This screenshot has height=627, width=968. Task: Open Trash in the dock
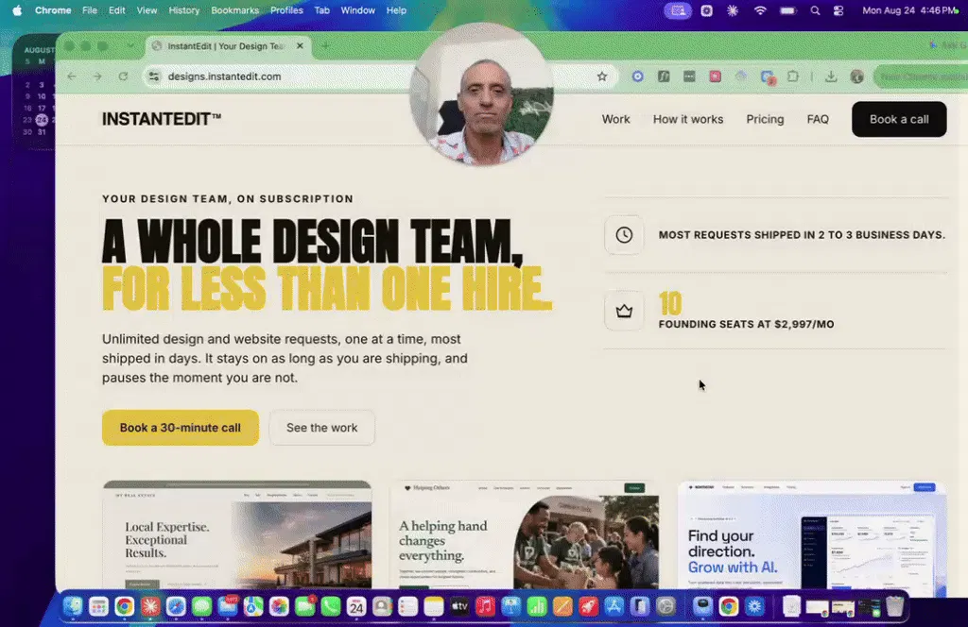(894, 606)
